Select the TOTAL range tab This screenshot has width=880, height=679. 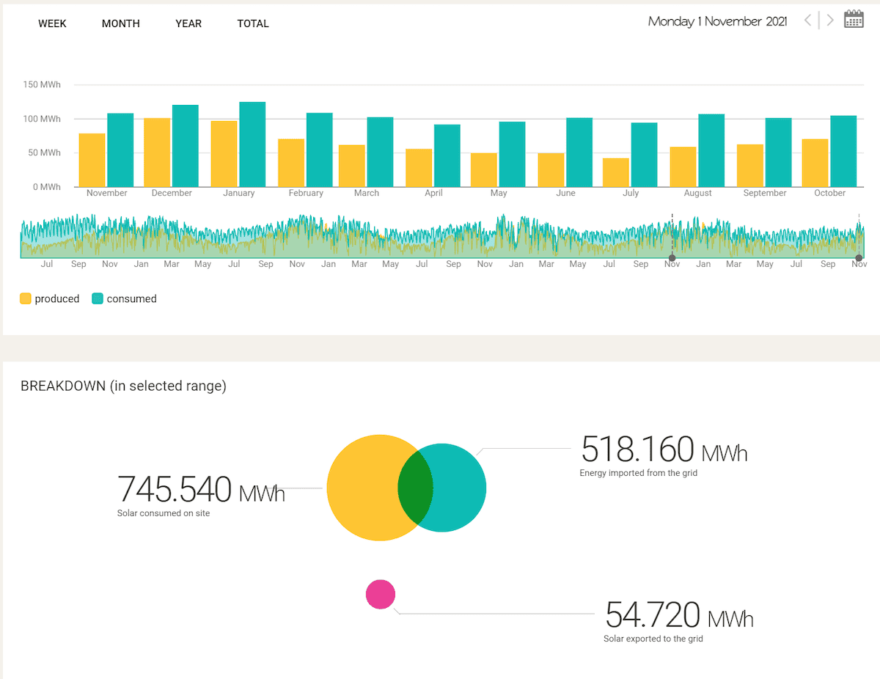(x=253, y=23)
